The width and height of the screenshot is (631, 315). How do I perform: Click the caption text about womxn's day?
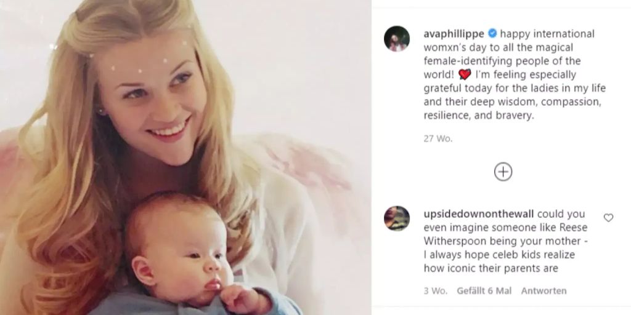click(515, 74)
